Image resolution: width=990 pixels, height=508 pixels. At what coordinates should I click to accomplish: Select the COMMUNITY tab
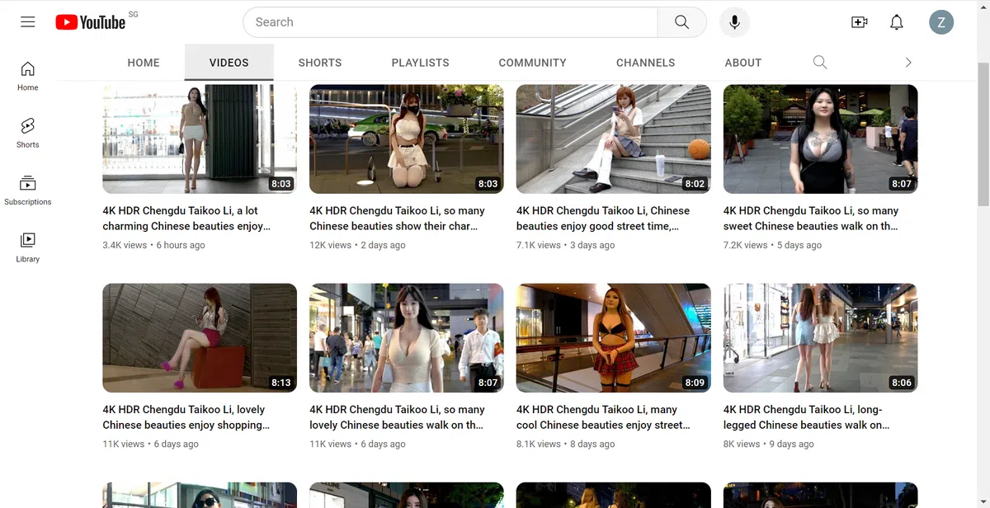(532, 62)
